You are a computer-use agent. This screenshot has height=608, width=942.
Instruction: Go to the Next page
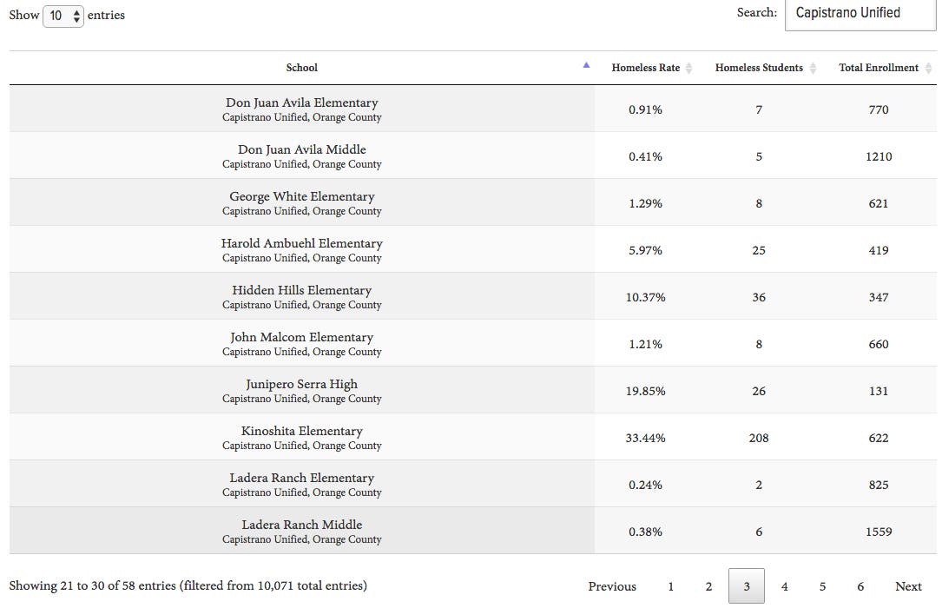pos(908,586)
